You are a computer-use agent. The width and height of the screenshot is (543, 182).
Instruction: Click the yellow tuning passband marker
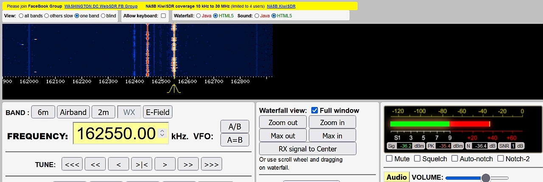point(173,89)
